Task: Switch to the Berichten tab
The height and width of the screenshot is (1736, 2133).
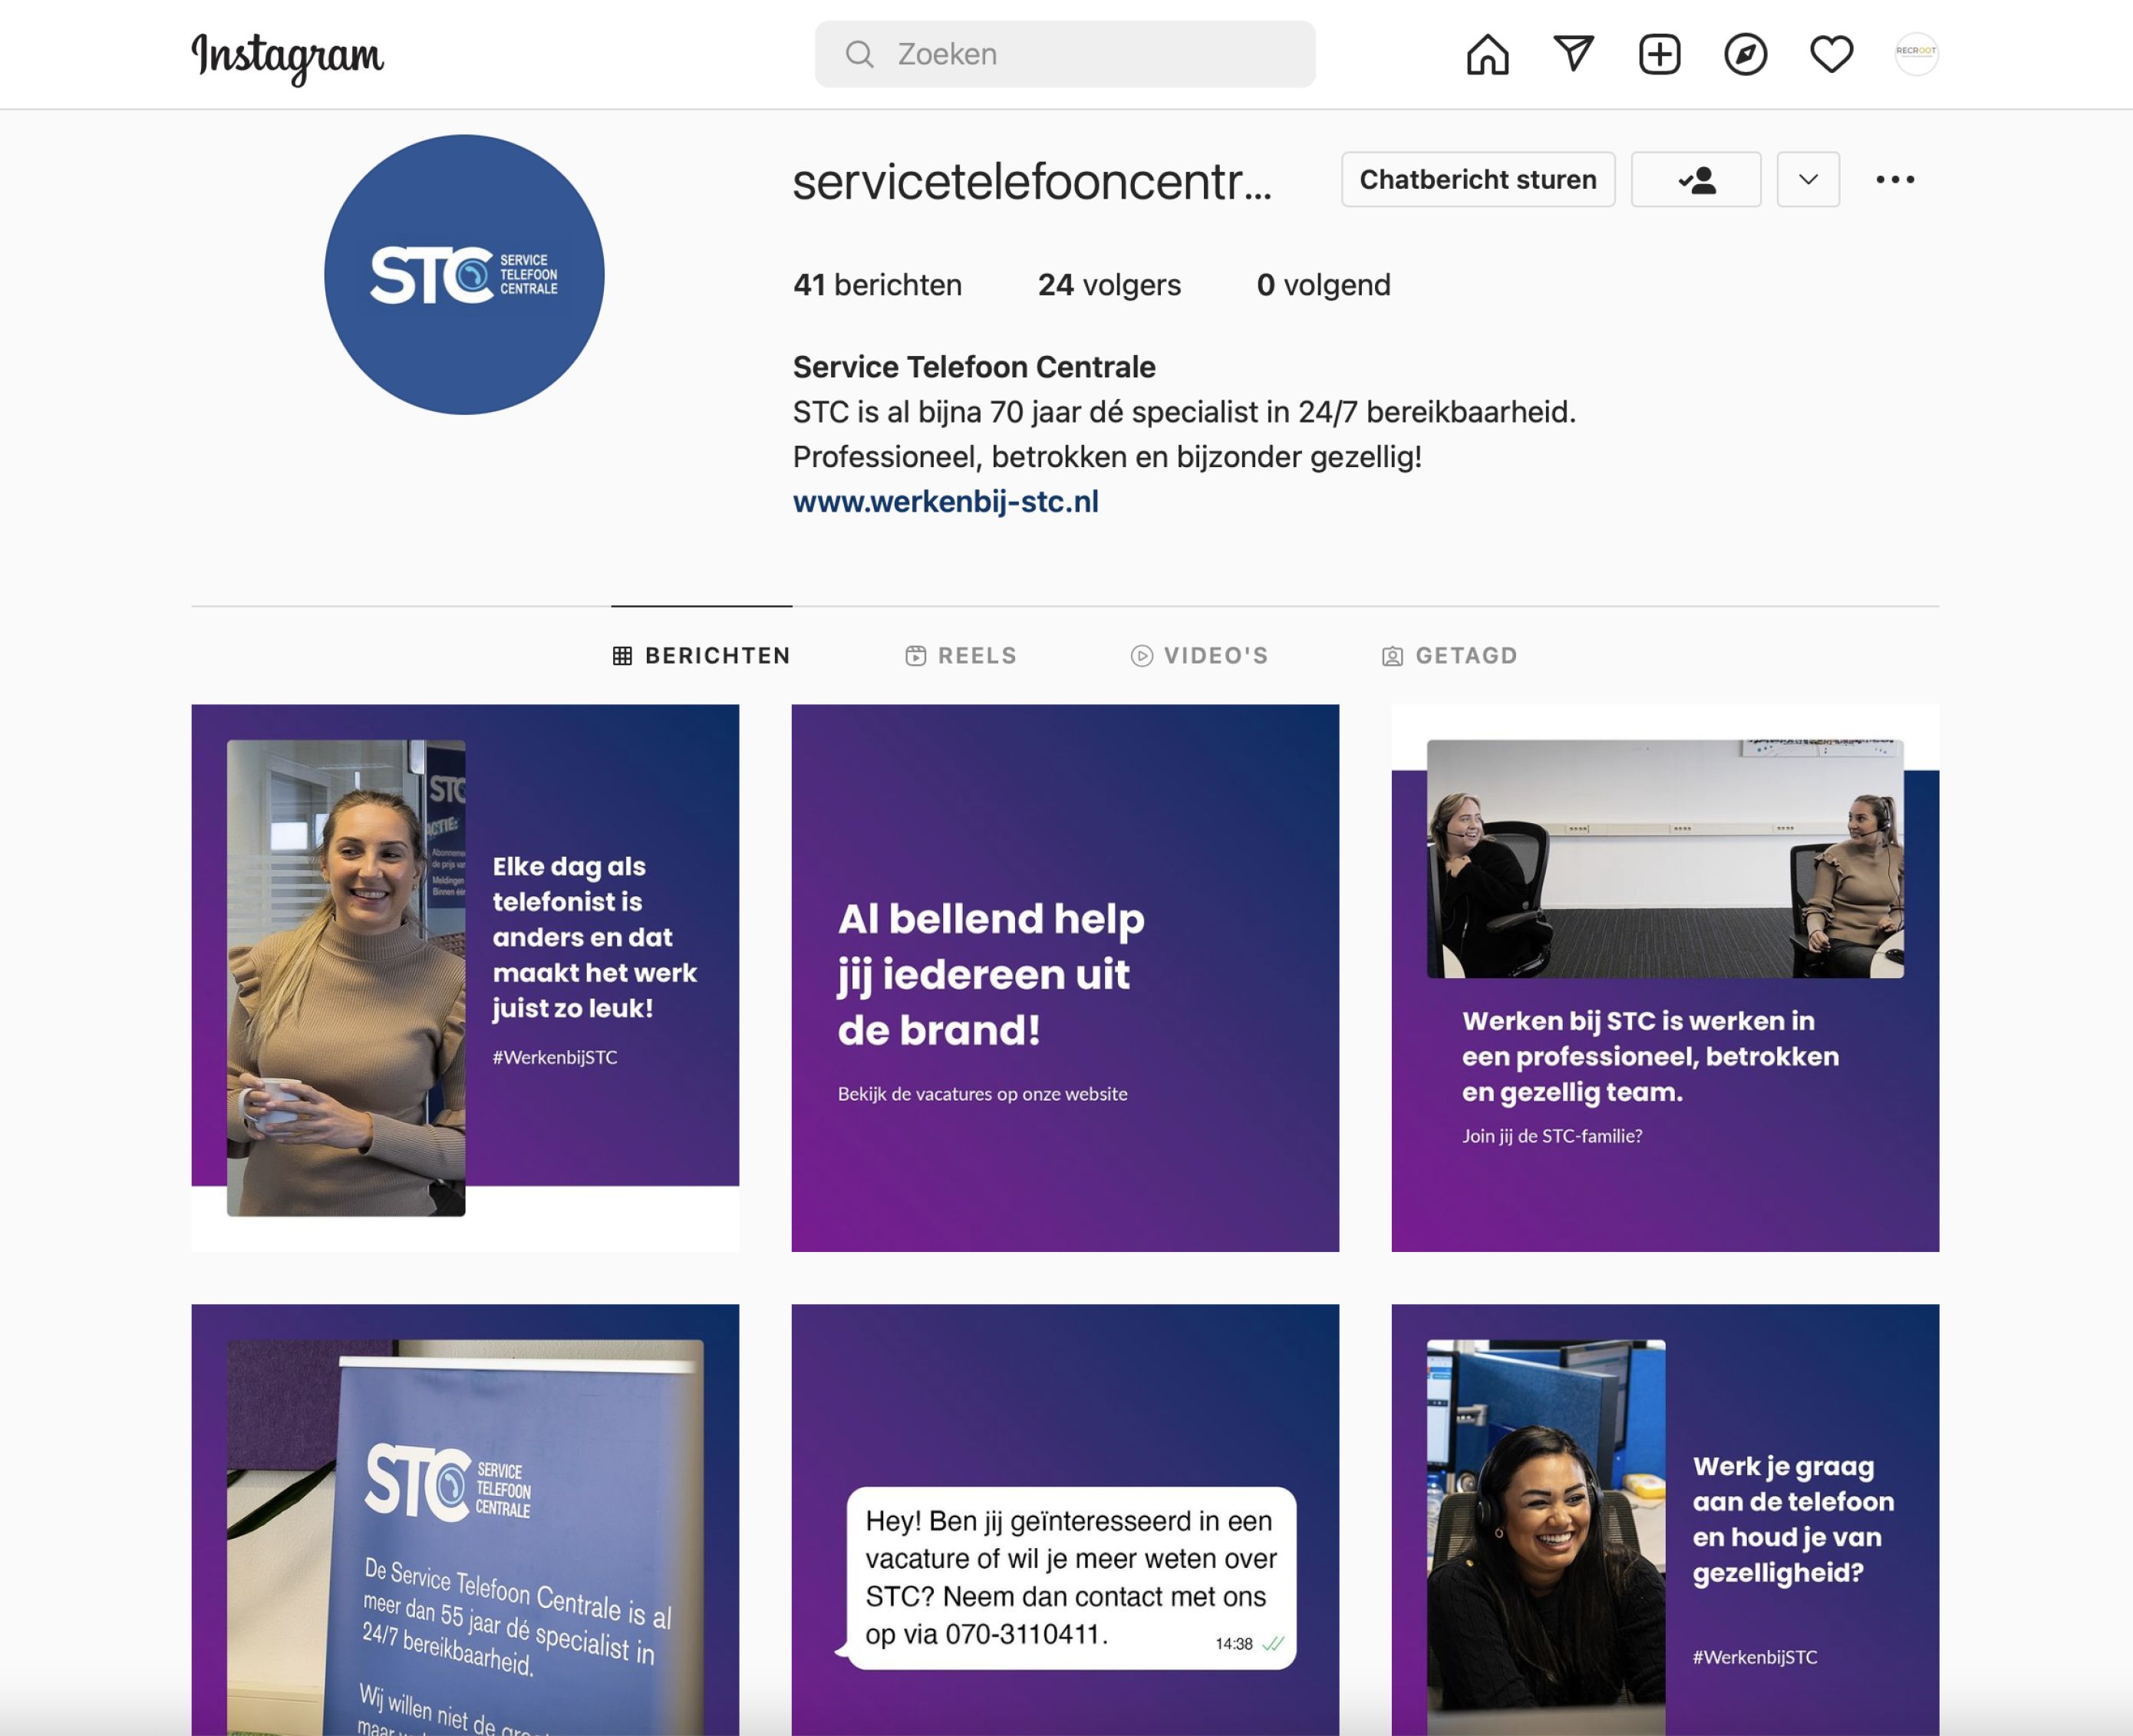Action: (701, 656)
